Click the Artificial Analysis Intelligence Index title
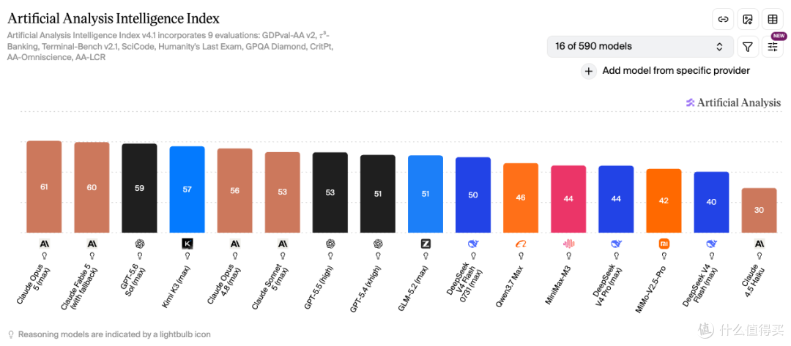 pyautogui.click(x=114, y=18)
